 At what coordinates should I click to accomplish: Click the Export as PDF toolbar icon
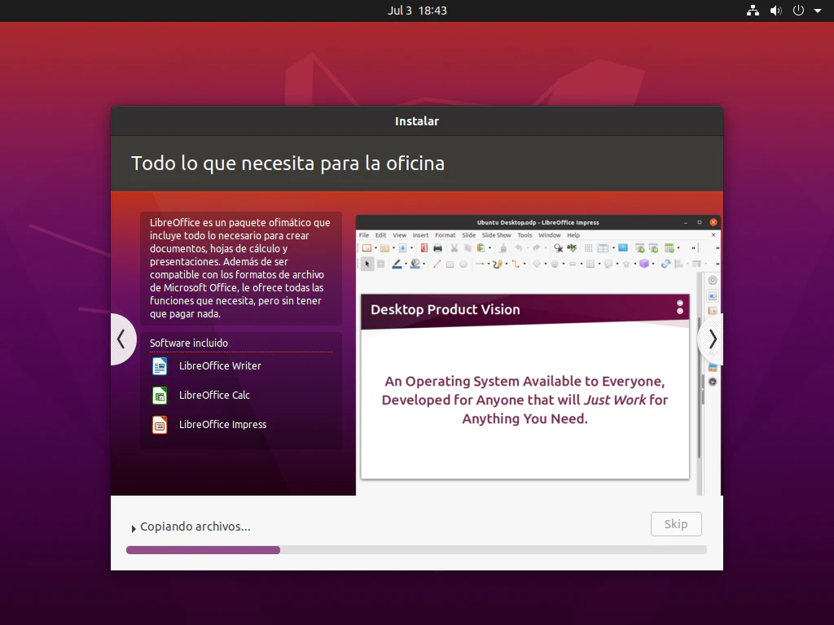tap(424, 248)
